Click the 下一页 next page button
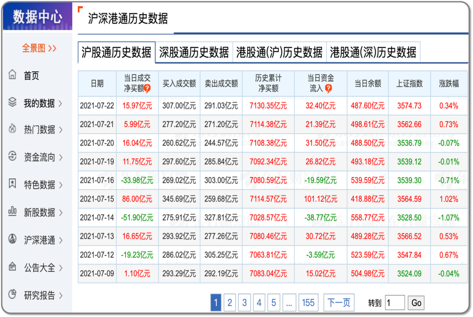The width and height of the screenshot is (473, 317). 339,303
